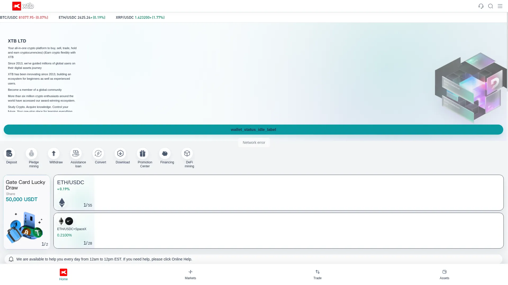508x285 pixels.
Task: Click the 1/2 counter on Gate Card banner
Action: pos(45,244)
